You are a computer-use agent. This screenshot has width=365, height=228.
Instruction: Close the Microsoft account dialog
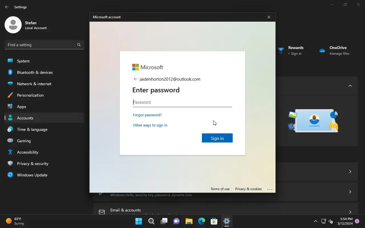tap(269, 17)
